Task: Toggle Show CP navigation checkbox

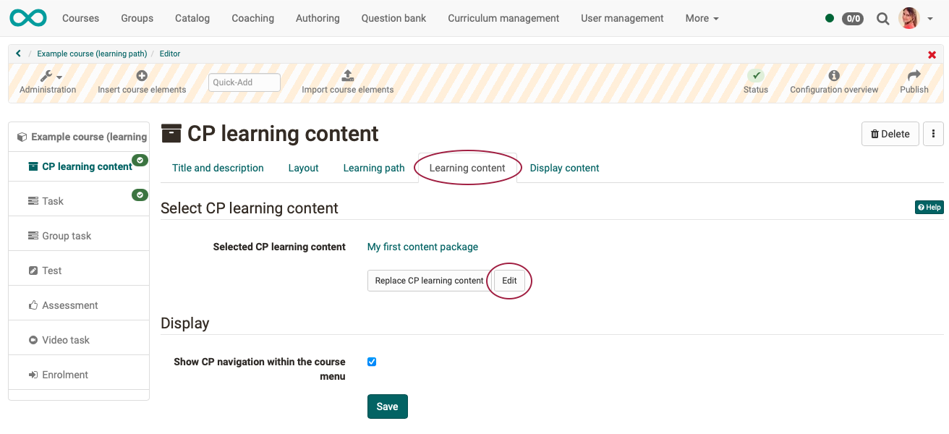Action: (x=372, y=362)
